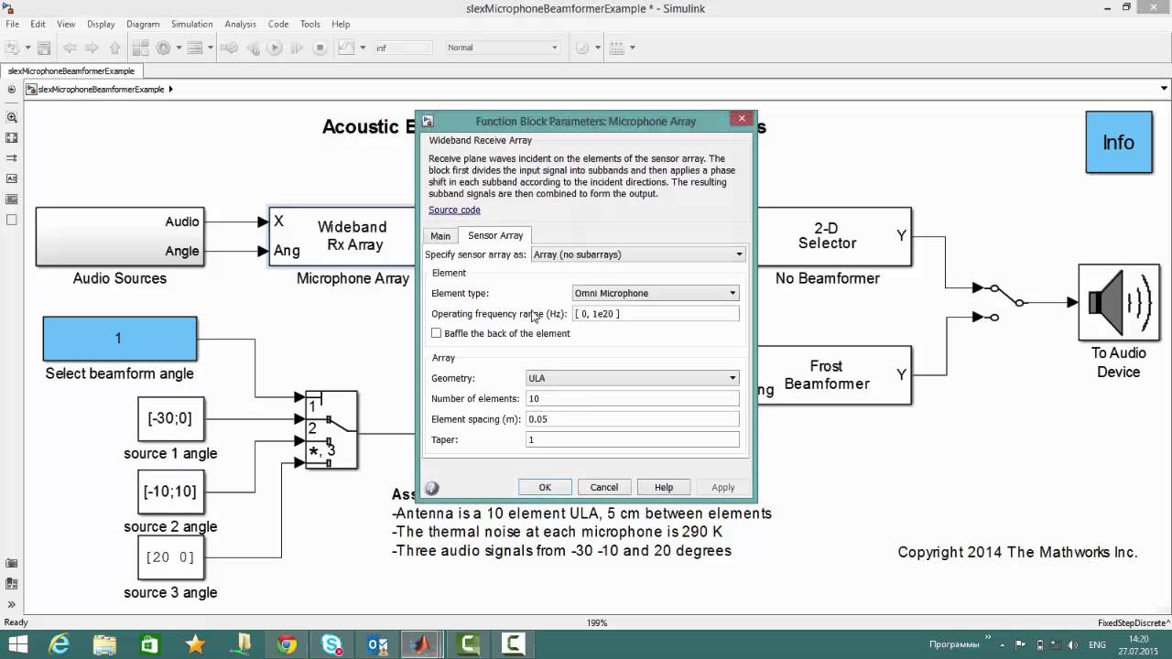This screenshot has width=1172, height=659.
Task: Expand the Model Explorer dropdown arrow
Action: (210, 48)
